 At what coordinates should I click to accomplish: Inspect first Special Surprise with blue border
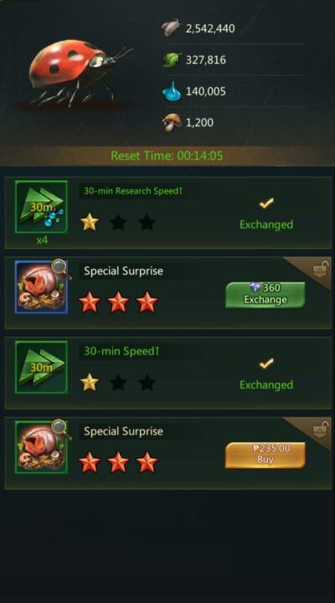click(42, 287)
